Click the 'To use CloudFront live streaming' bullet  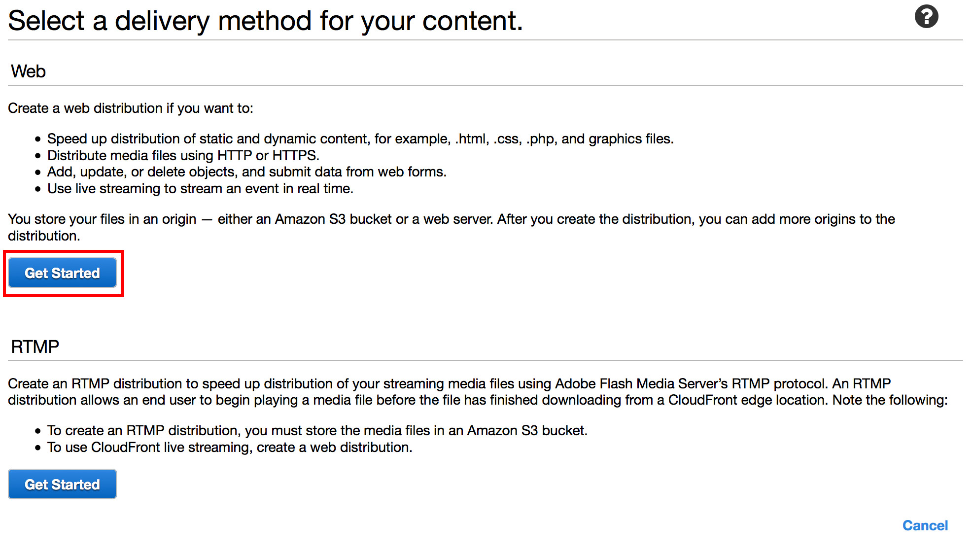tap(230, 448)
